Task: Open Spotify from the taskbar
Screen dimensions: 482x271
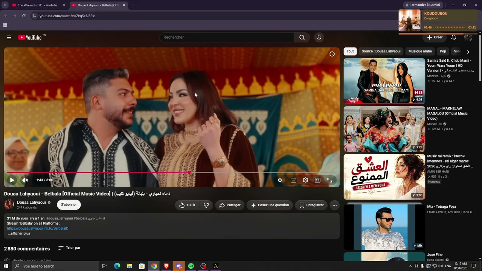Action: coord(191,266)
